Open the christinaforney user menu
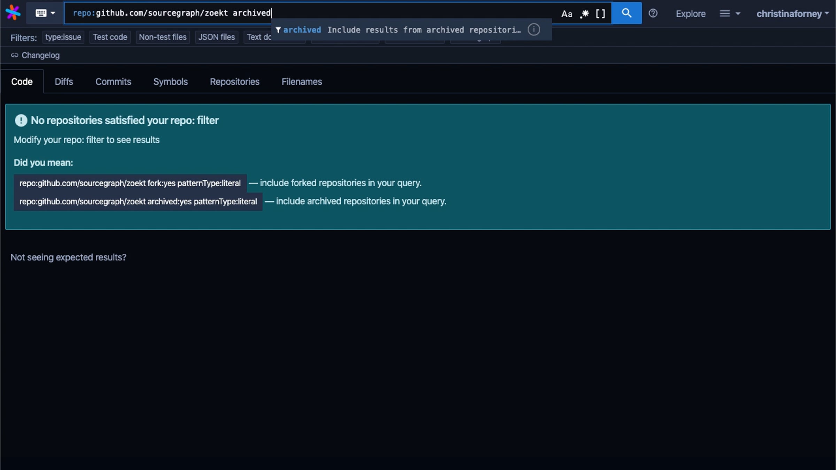The image size is (836, 470). click(792, 14)
